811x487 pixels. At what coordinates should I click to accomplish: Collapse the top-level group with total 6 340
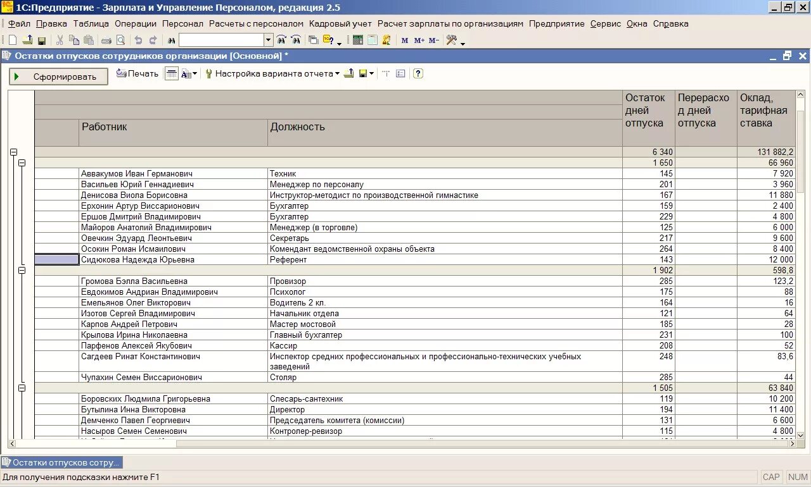tap(13, 152)
